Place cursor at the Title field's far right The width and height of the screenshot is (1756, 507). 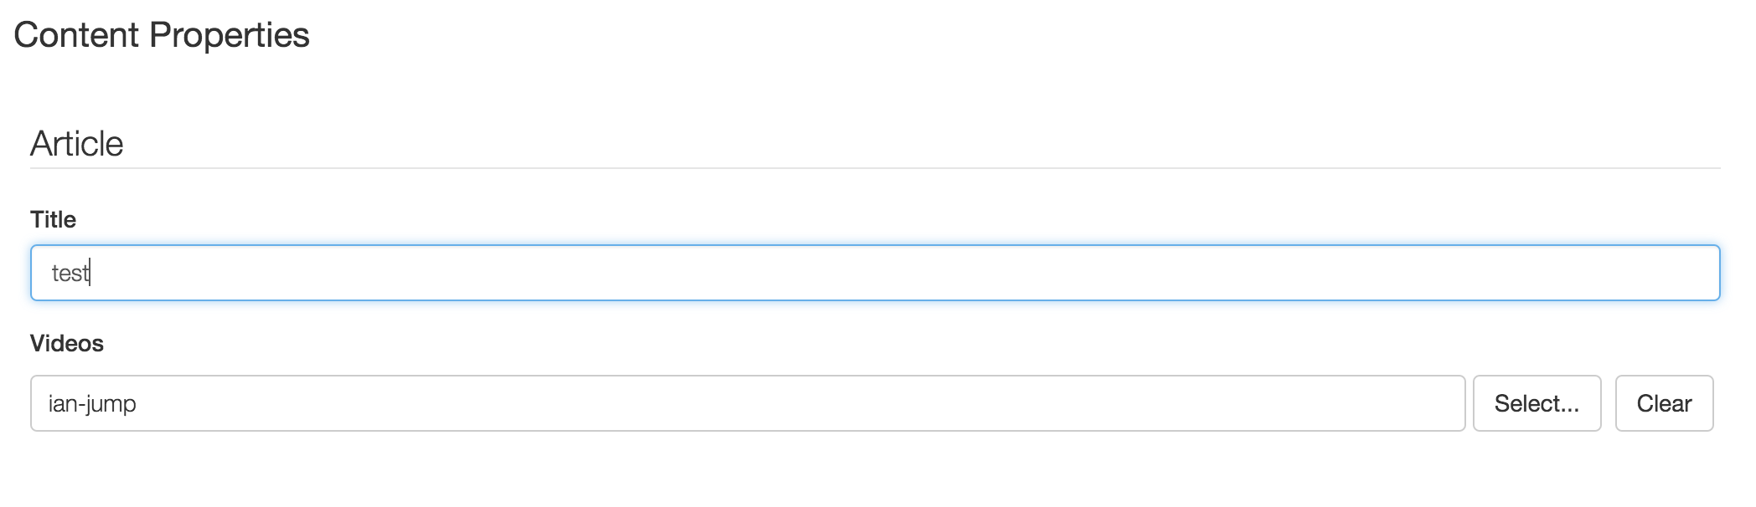coord(1701,273)
